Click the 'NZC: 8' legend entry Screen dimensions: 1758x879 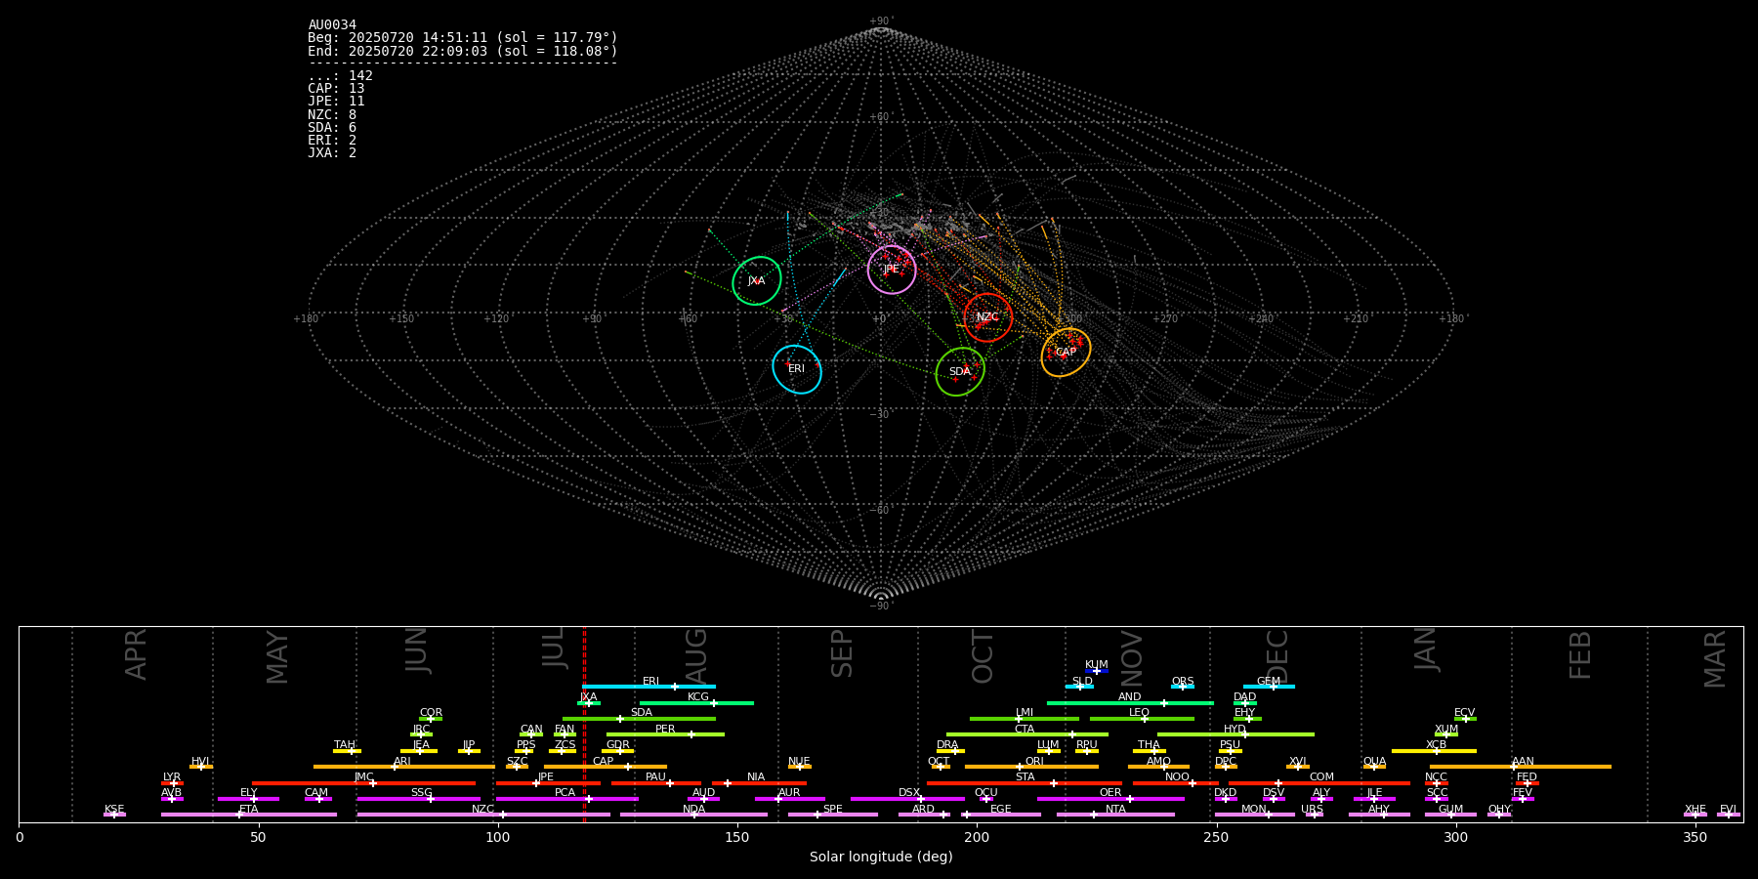pyautogui.click(x=332, y=115)
